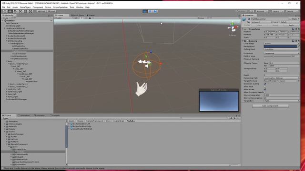
Task: Select the Move tool in the toolbar
Action: pyautogui.click(x=10, y=11)
